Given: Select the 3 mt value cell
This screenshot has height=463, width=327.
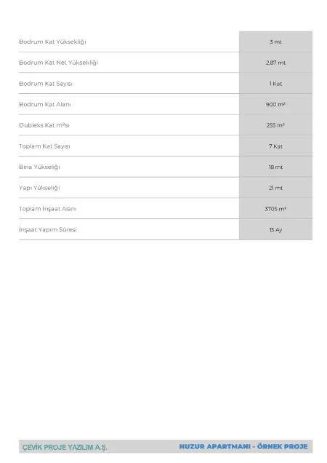Looking at the screenshot, I should (275, 41).
